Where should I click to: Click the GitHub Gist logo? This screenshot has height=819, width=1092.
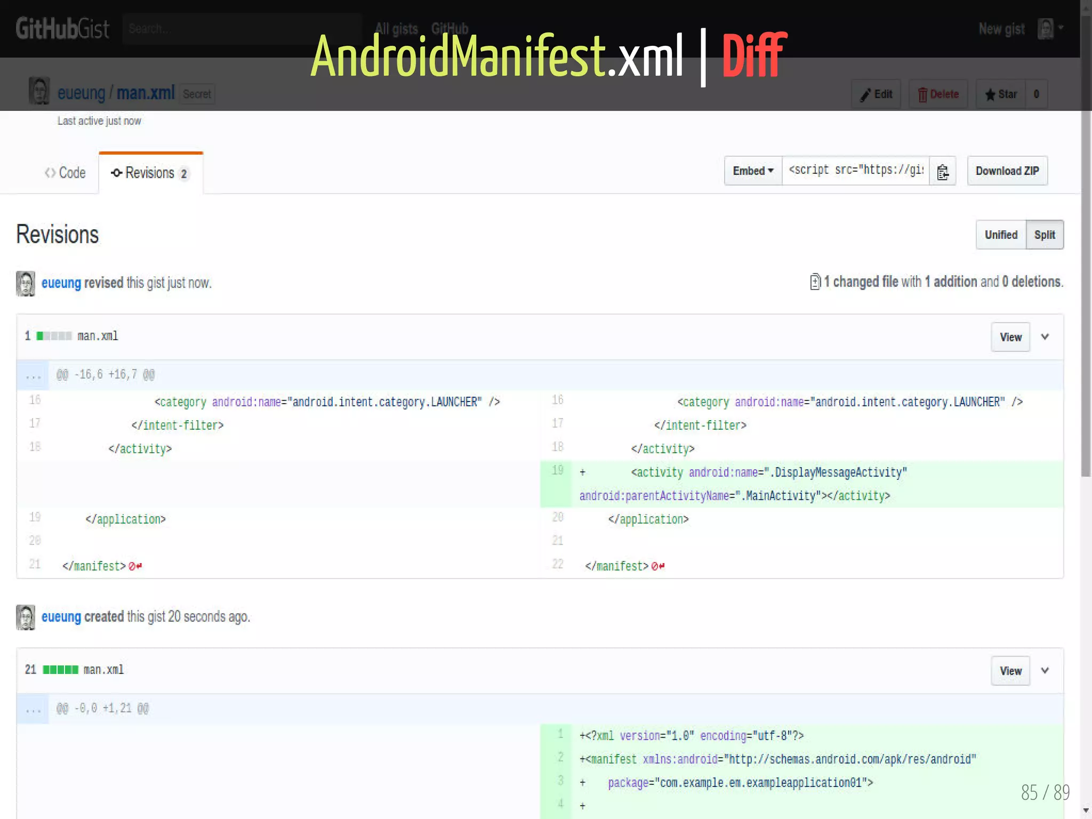coord(62,28)
